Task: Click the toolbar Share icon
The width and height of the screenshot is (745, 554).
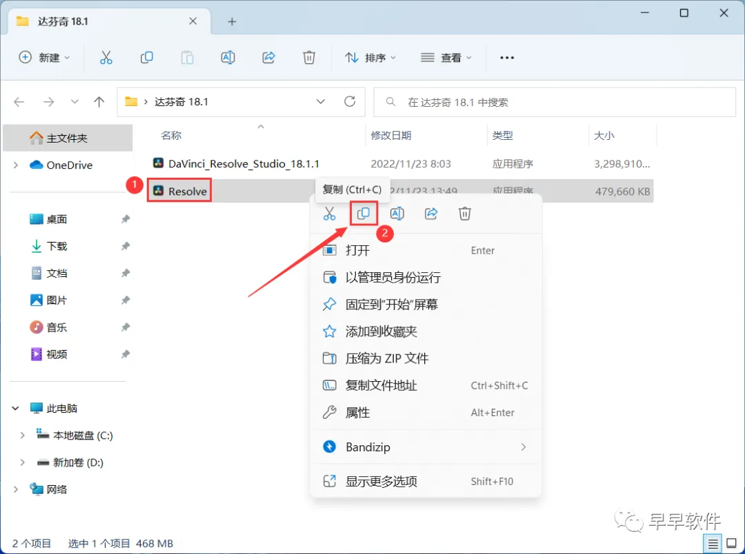Action: (x=268, y=57)
